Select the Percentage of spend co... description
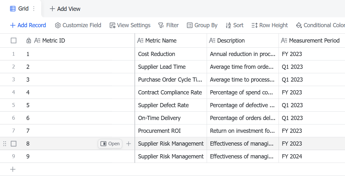 [243, 92]
